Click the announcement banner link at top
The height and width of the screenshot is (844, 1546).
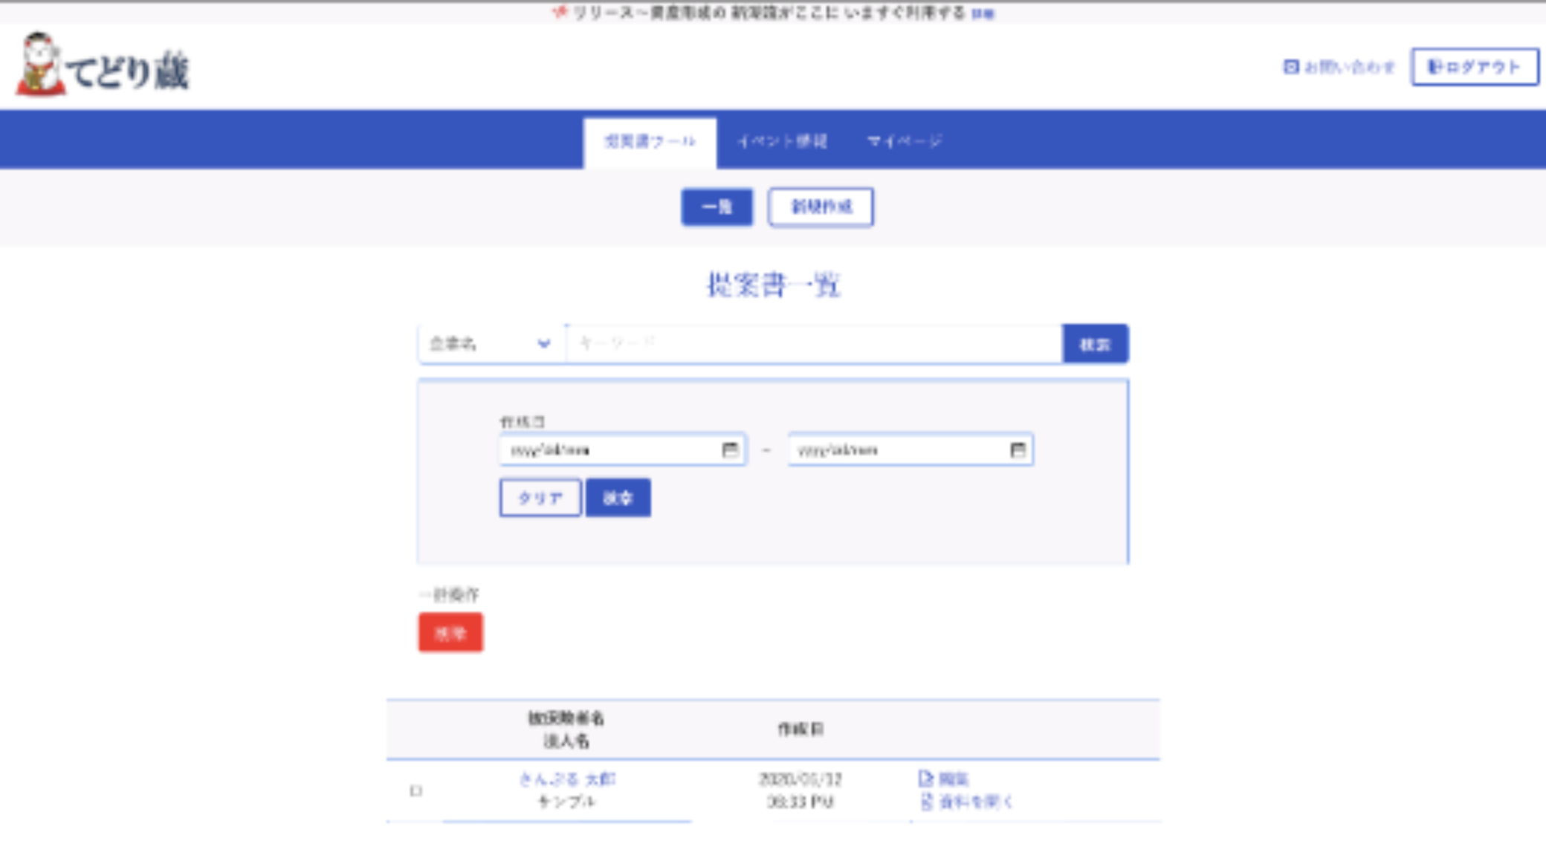pyautogui.click(x=982, y=13)
